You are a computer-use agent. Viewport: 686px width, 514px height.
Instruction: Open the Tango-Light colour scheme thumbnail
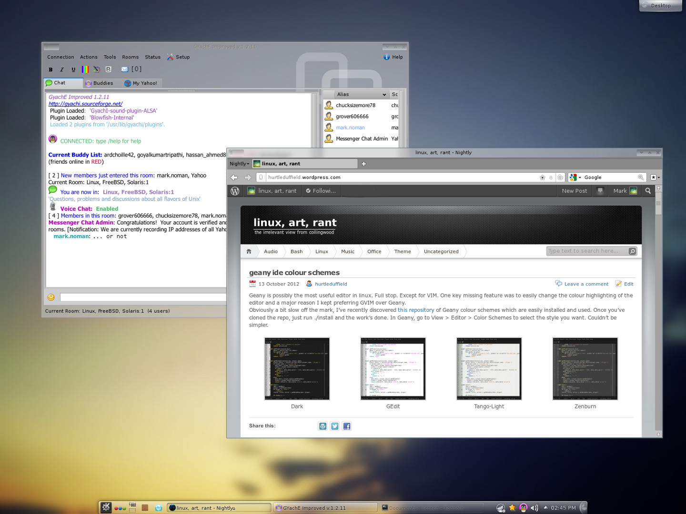[x=489, y=369]
